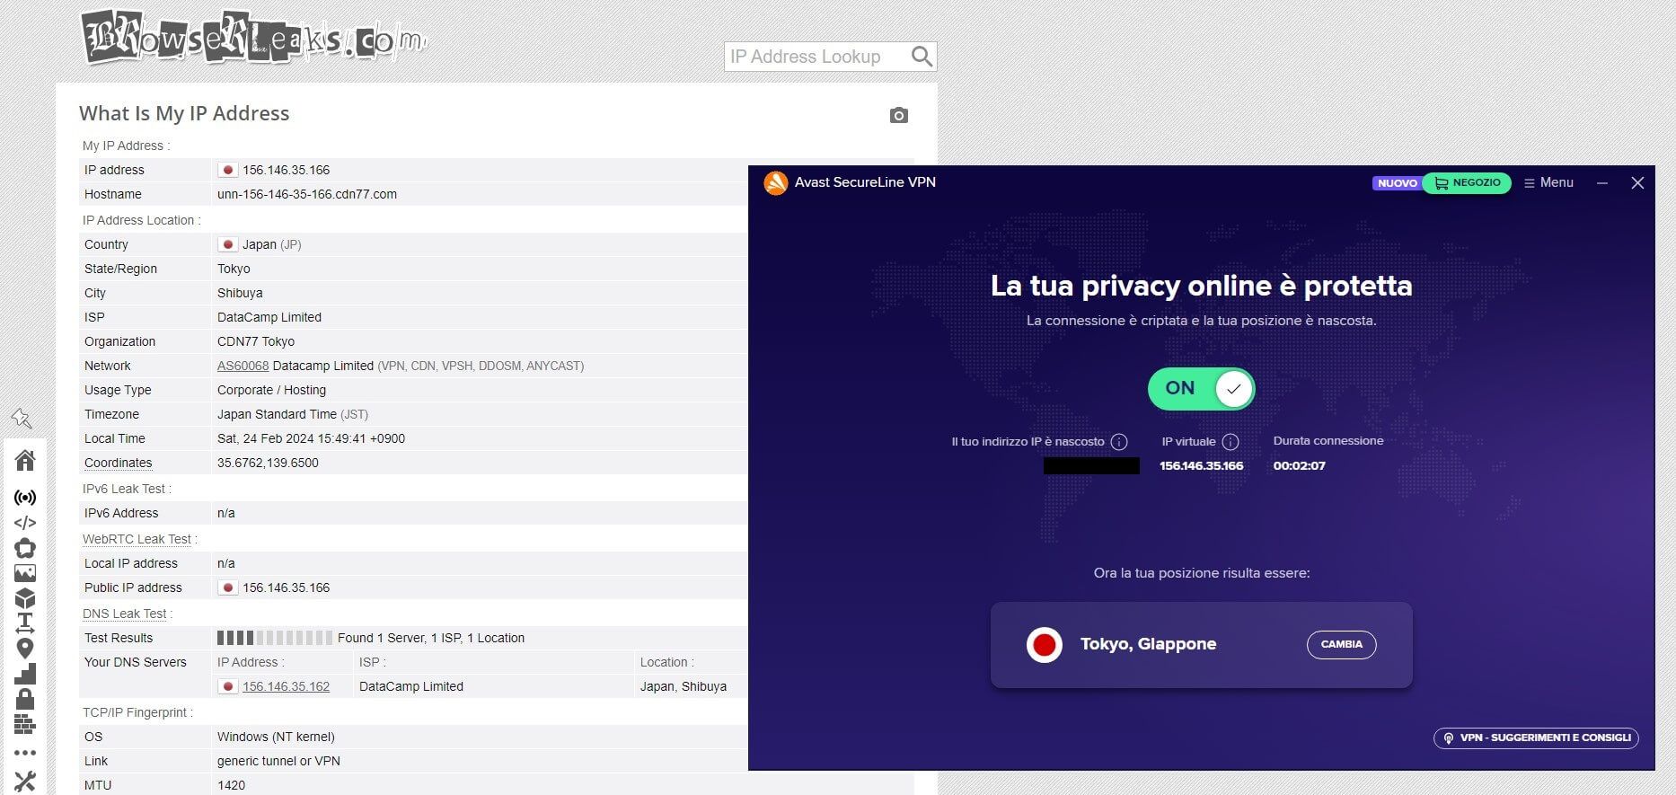Click the pin icon above the sidebar
The height and width of the screenshot is (795, 1676).
[22, 418]
